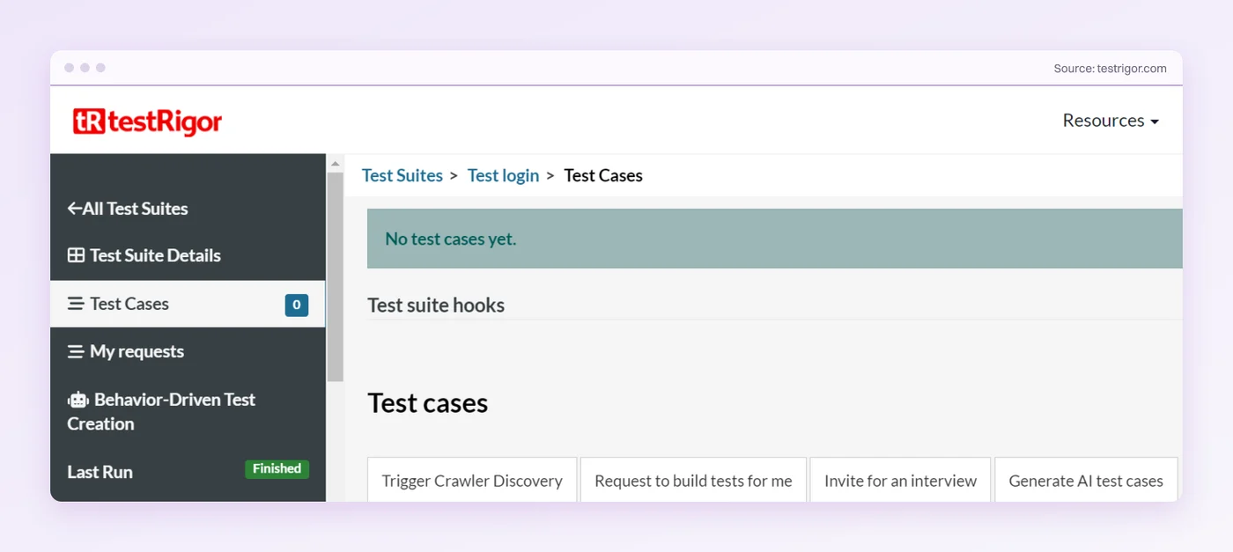
Task: Open the Resources dropdown menu
Action: tap(1111, 121)
